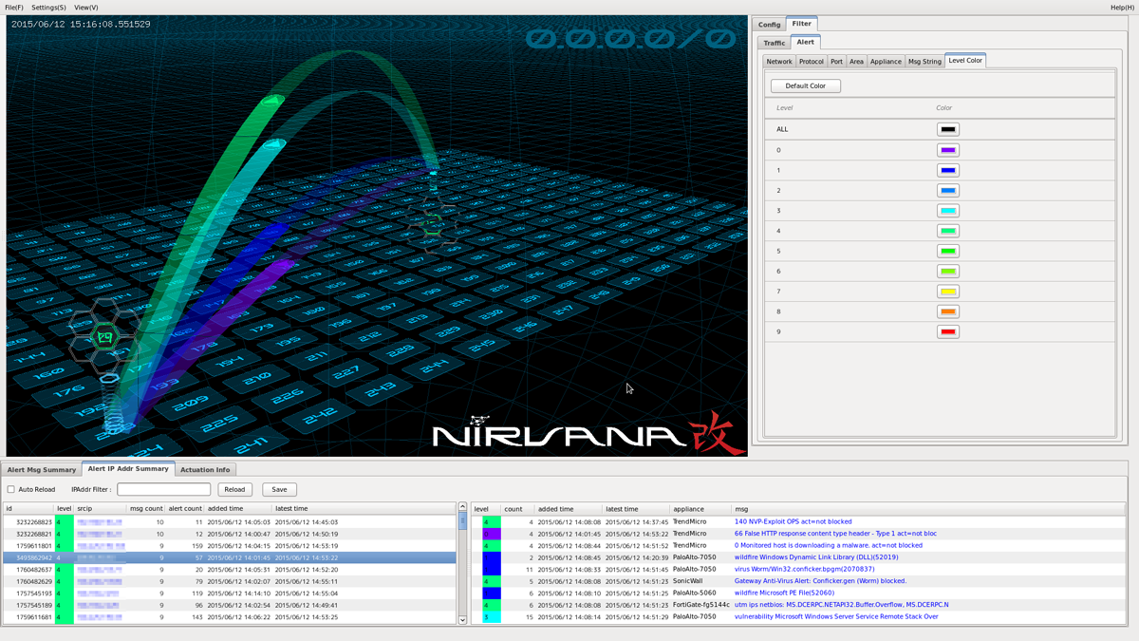Select the Filter tab

click(802, 24)
